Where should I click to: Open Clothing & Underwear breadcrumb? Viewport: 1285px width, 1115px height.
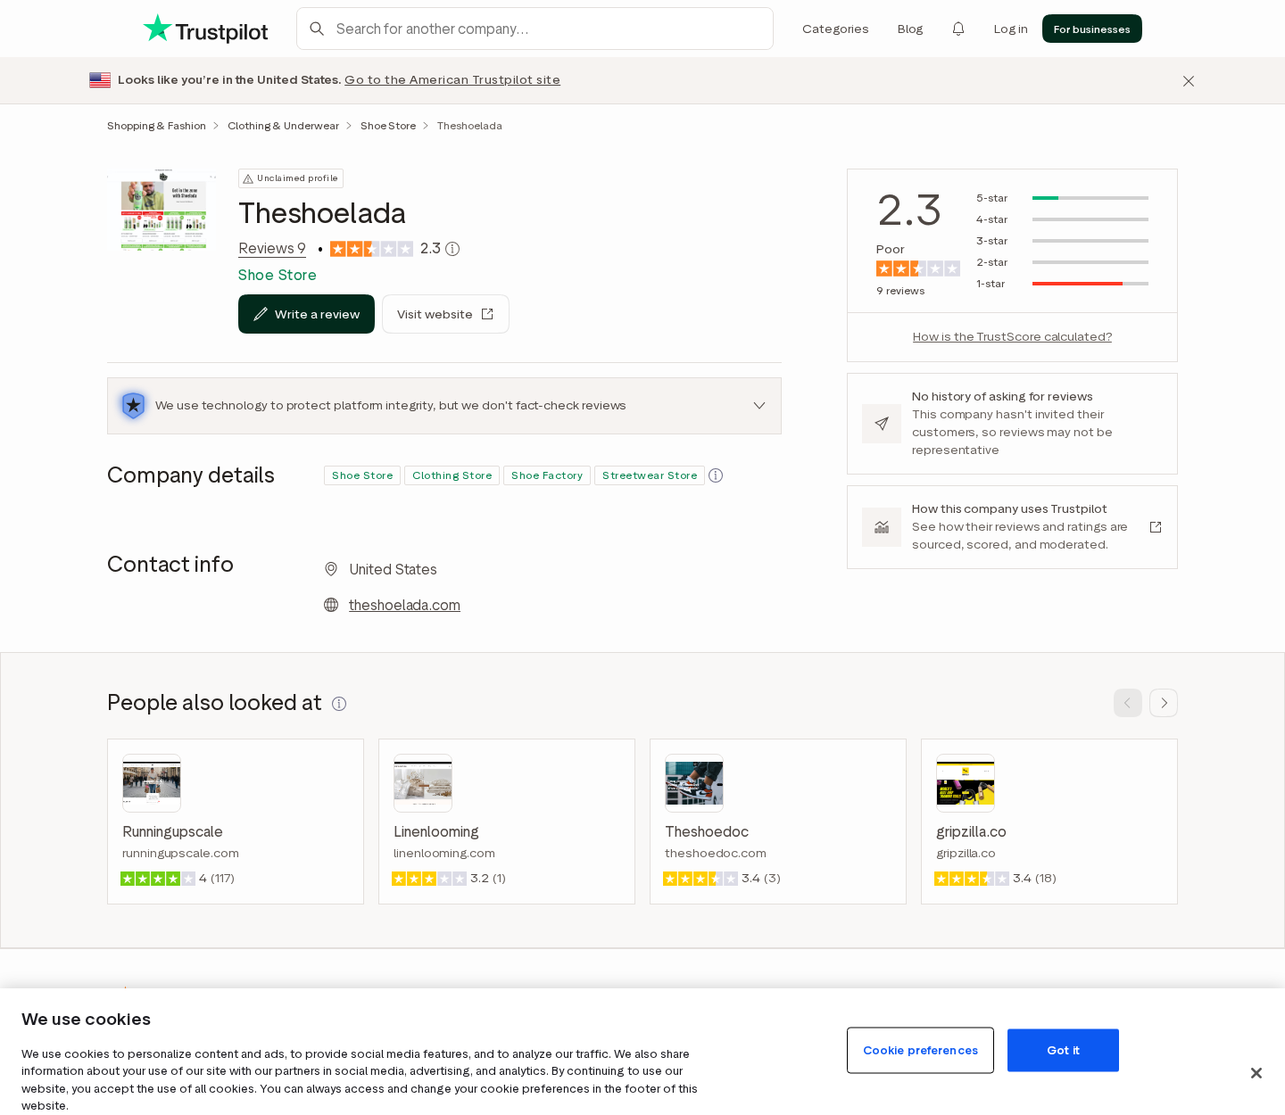283,126
